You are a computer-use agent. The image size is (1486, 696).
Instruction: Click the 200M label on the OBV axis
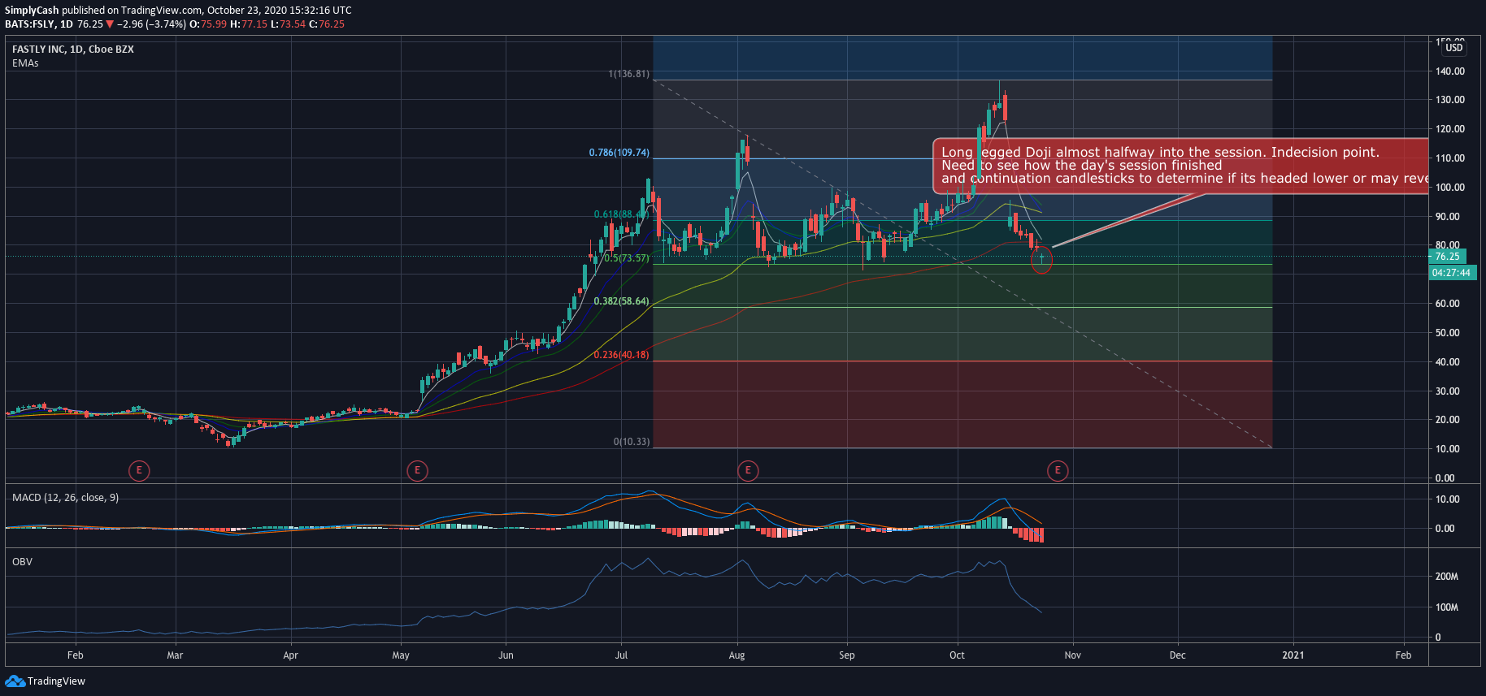(1447, 577)
